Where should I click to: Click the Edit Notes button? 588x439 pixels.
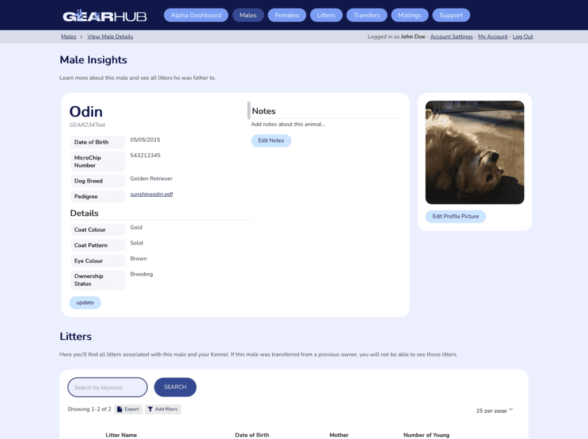[271, 141]
